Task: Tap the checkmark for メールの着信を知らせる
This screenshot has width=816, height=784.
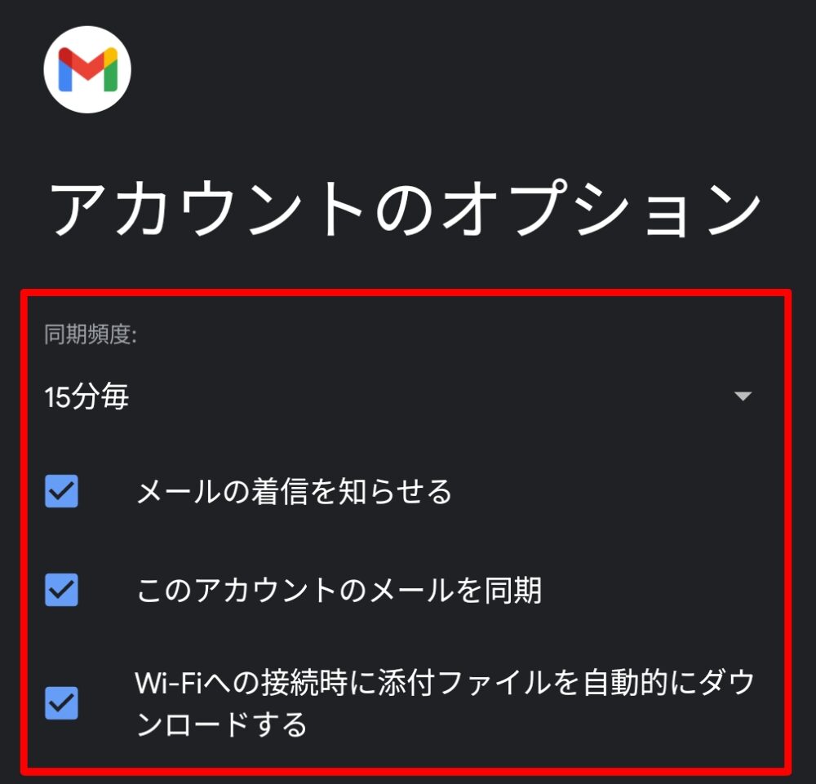Action: (x=61, y=490)
